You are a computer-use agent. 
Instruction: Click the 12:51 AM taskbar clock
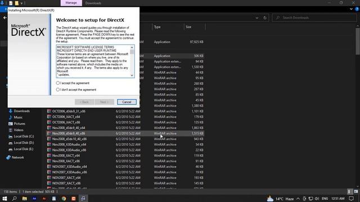pos(337,199)
